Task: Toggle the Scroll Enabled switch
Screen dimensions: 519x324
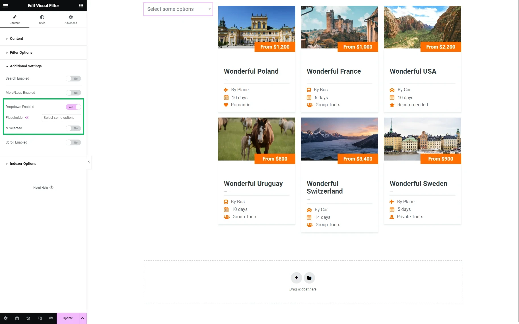Action: point(73,142)
